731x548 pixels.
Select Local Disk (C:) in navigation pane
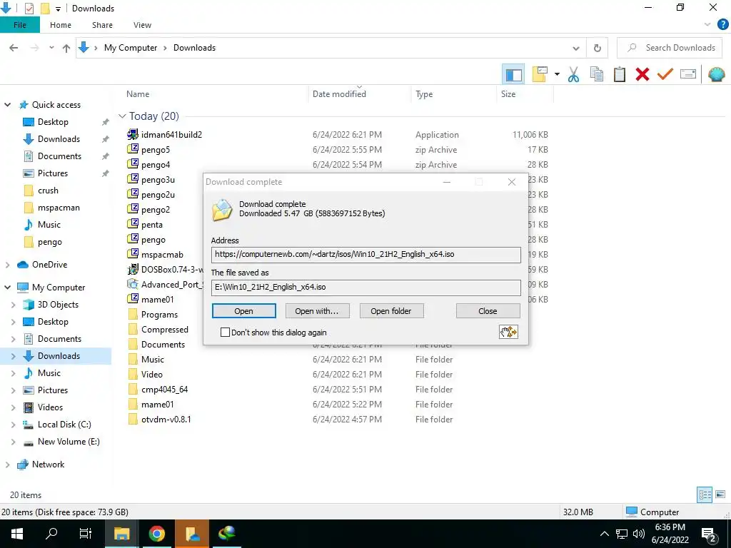coord(64,425)
